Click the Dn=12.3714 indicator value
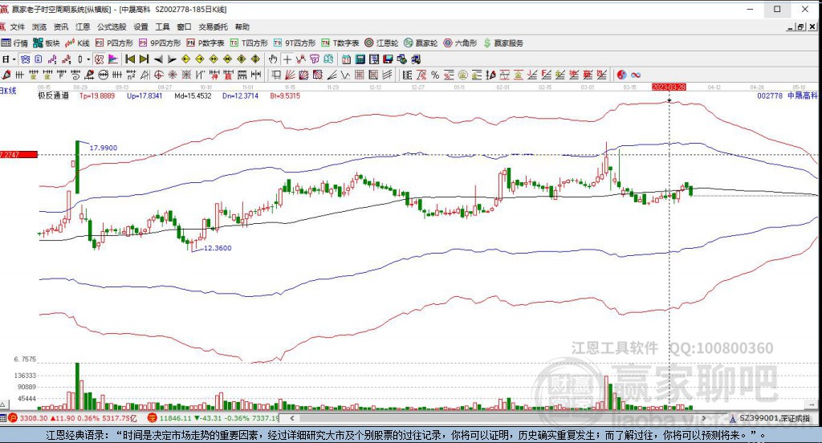Image resolution: width=822 pixels, height=443 pixels. tap(240, 96)
